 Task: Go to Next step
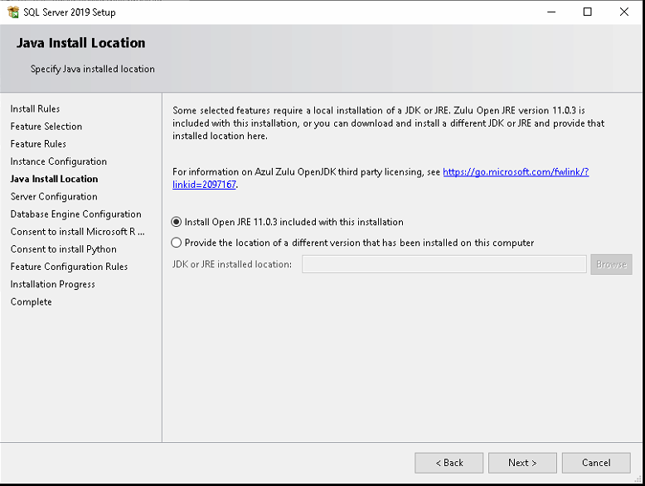point(522,463)
